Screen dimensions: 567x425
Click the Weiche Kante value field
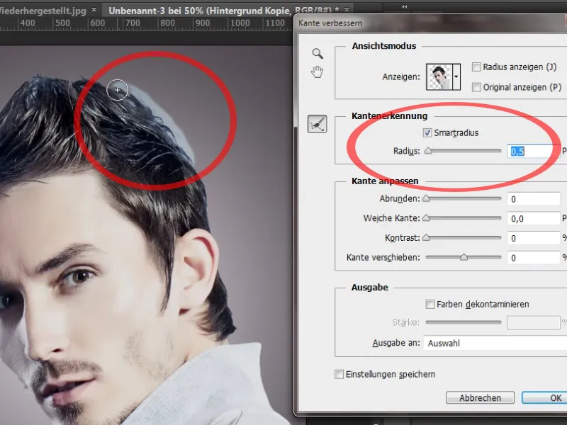pos(534,218)
